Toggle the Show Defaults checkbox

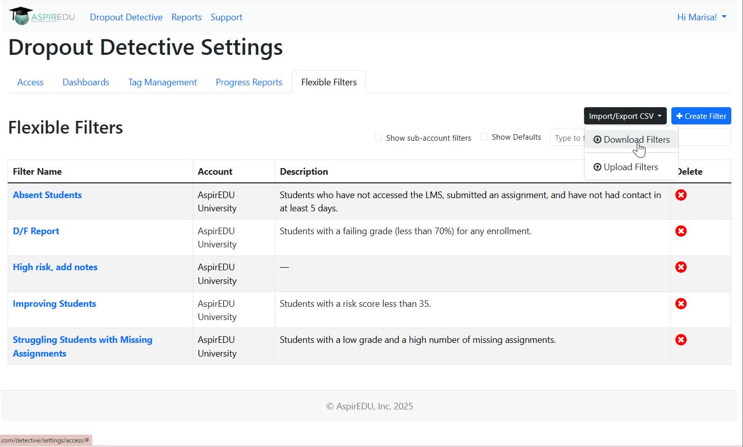pos(484,137)
